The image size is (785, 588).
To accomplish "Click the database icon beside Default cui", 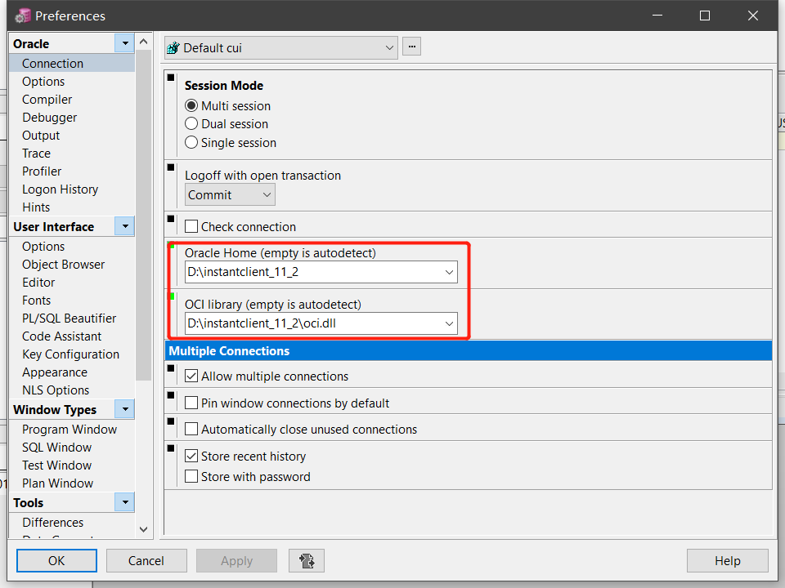I will [x=173, y=47].
